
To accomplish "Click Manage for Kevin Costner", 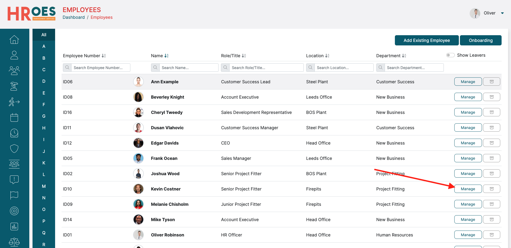I will [468, 189].
